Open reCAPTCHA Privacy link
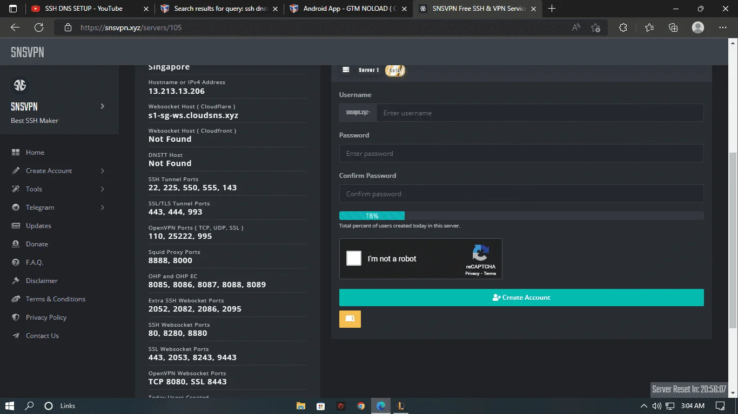The height and width of the screenshot is (414, 738). click(472, 274)
